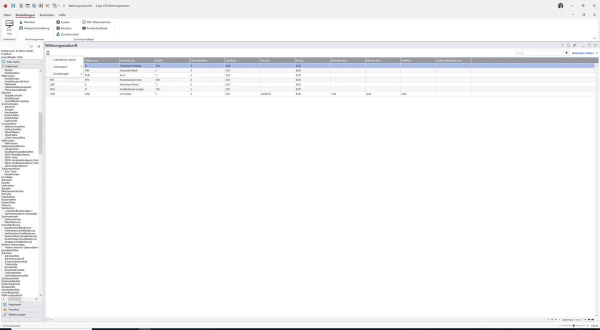This screenshot has height=330, width=600.
Task: Open Benutzer settings in ribbon
Action: pyautogui.click(x=64, y=28)
